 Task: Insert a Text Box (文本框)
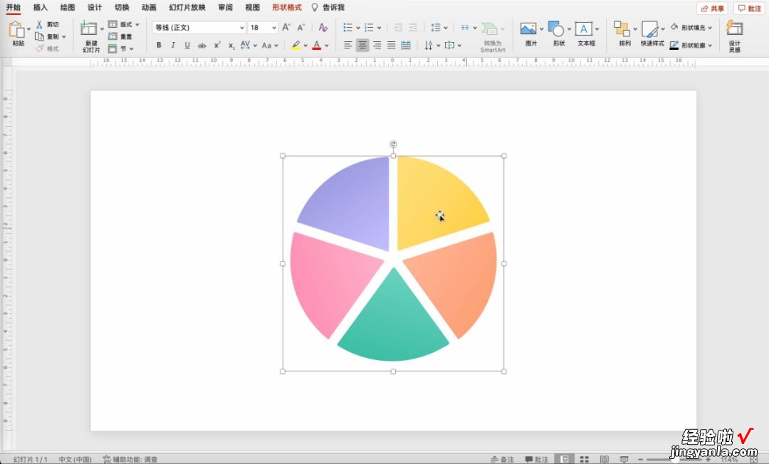point(584,28)
